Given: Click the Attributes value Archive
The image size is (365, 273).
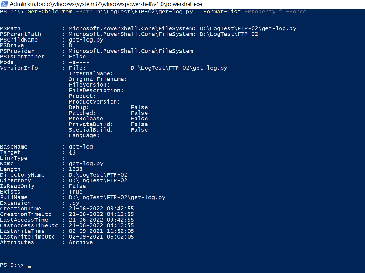Looking at the screenshot, I should 81,242.
